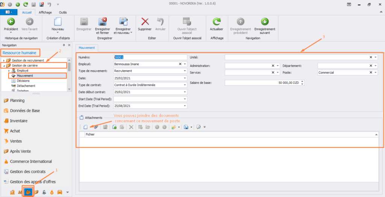This screenshot has width=385, height=197.
Task: Click Enregistrer et fermer in the ribbon
Action: click(x=102, y=26)
